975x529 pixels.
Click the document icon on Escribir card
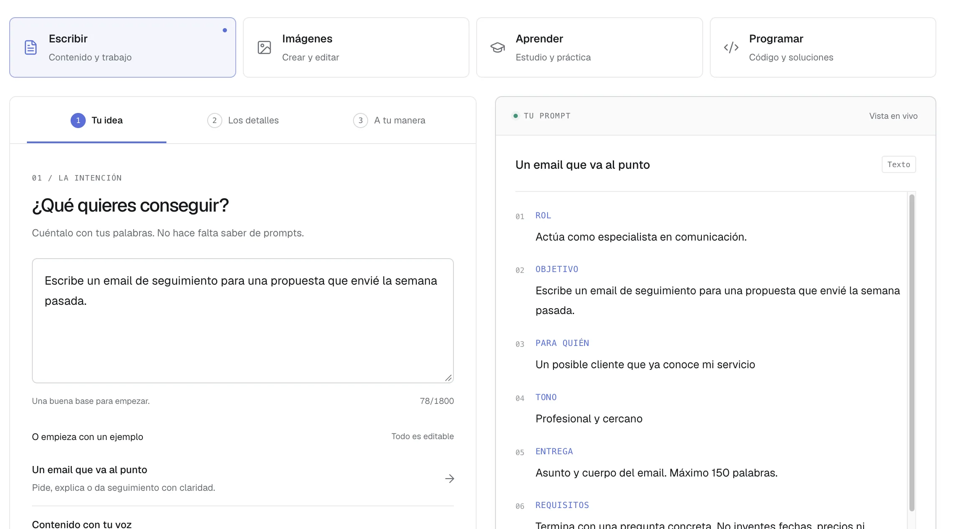(31, 47)
